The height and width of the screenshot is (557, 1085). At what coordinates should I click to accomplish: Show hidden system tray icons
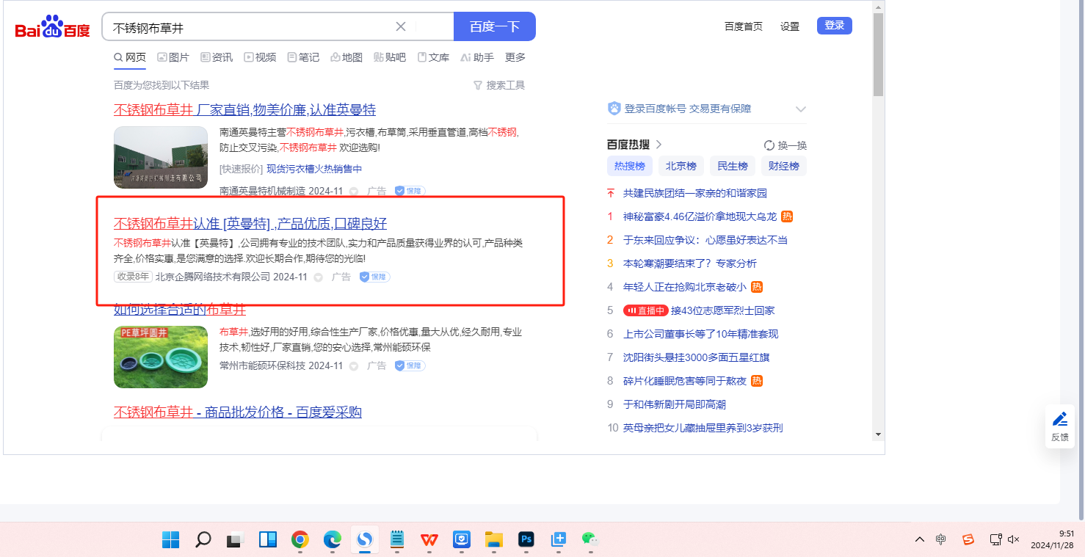point(919,539)
